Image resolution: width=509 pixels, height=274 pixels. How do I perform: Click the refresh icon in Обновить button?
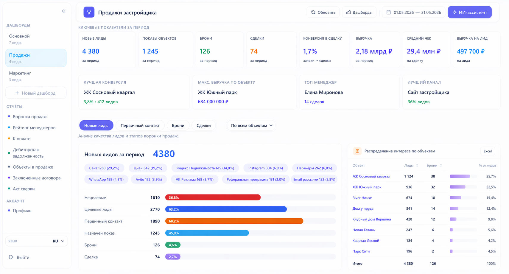pyautogui.click(x=313, y=12)
